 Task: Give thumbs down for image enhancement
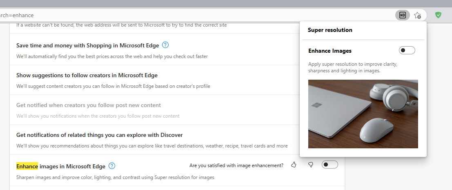coord(311,165)
